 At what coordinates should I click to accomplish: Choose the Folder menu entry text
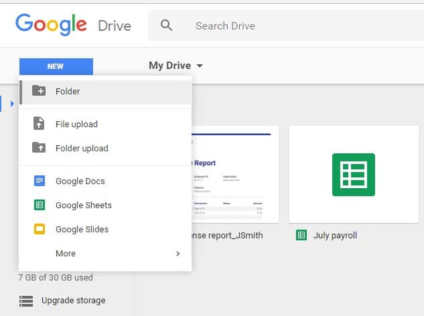point(68,91)
